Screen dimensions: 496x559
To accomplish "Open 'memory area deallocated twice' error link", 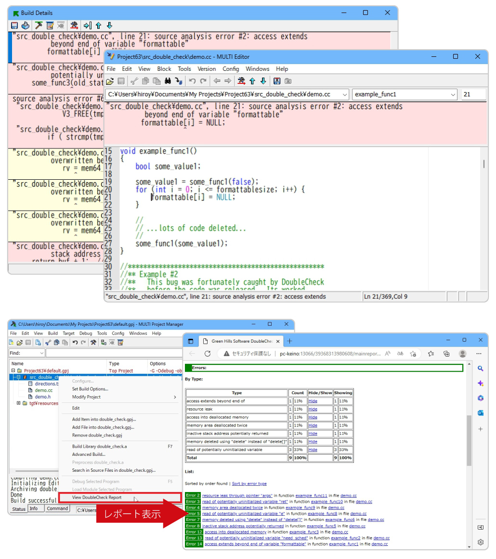I will pos(232,508).
